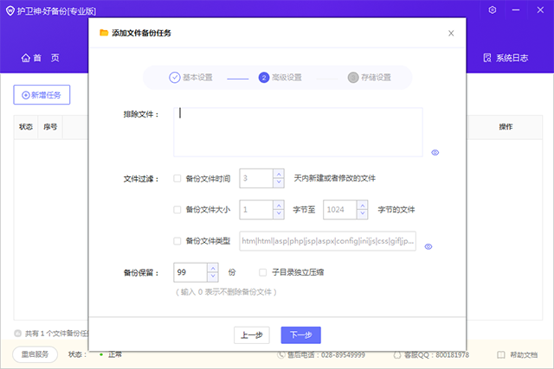
Task: Enable 备份文件大小 checkbox
Action: coord(177,209)
